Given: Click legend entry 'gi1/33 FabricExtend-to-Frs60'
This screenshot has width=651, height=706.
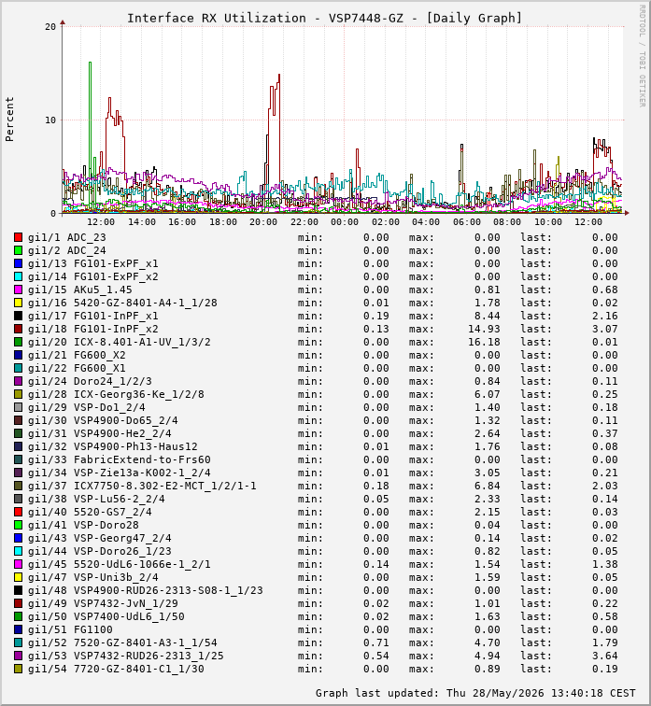Looking at the screenshot, I should click(120, 459).
